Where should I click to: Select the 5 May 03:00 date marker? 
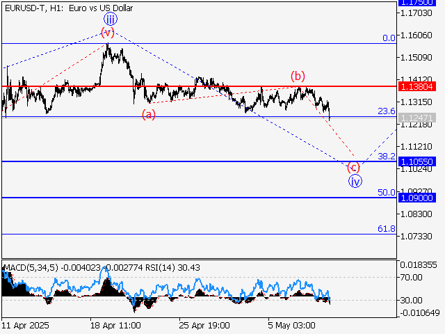pos(292,325)
